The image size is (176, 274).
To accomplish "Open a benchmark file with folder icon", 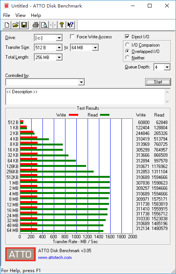I will pos(15,25).
